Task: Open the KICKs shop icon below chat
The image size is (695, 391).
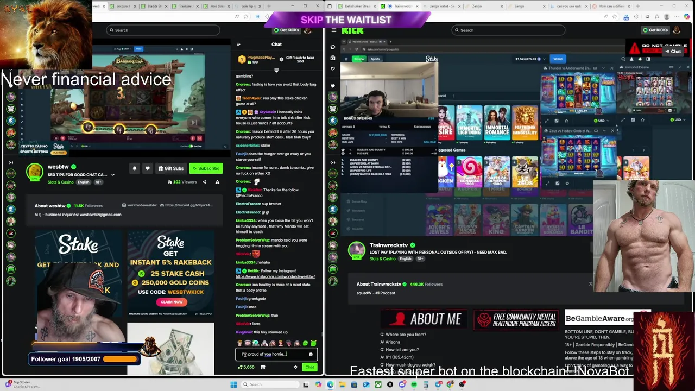Action: [263, 367]
